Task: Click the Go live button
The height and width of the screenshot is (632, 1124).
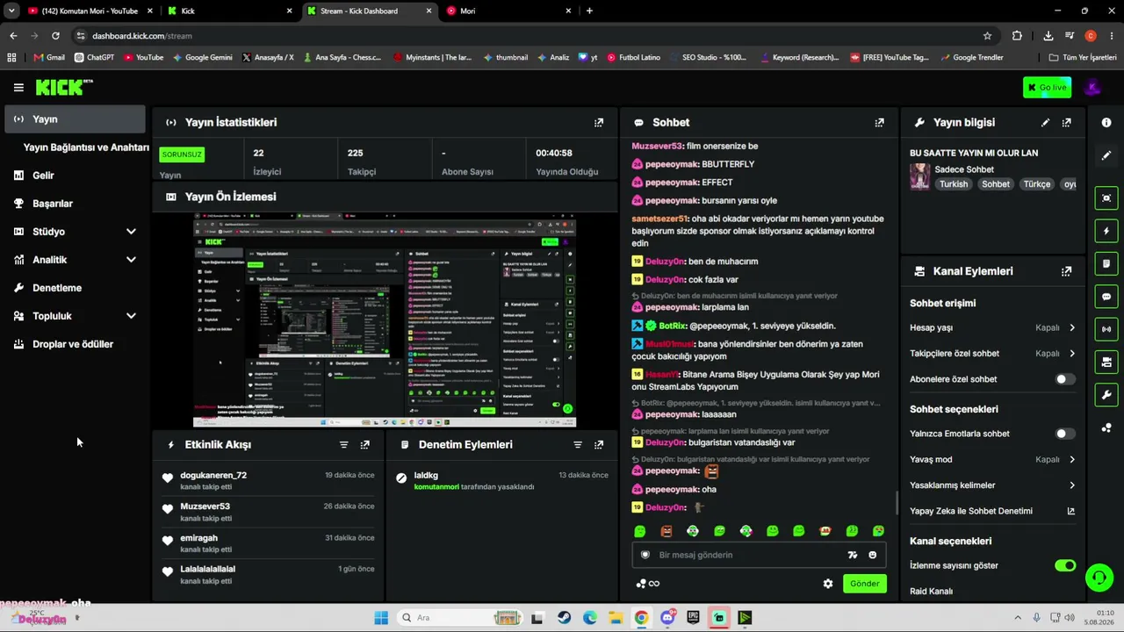Action: (x=1047, y=88)
